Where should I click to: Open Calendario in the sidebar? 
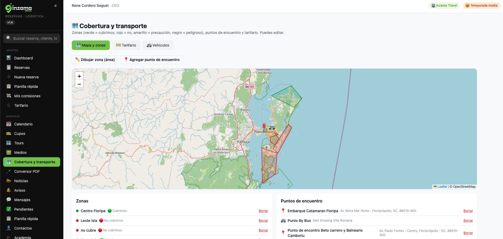click(x=32, y=124)
